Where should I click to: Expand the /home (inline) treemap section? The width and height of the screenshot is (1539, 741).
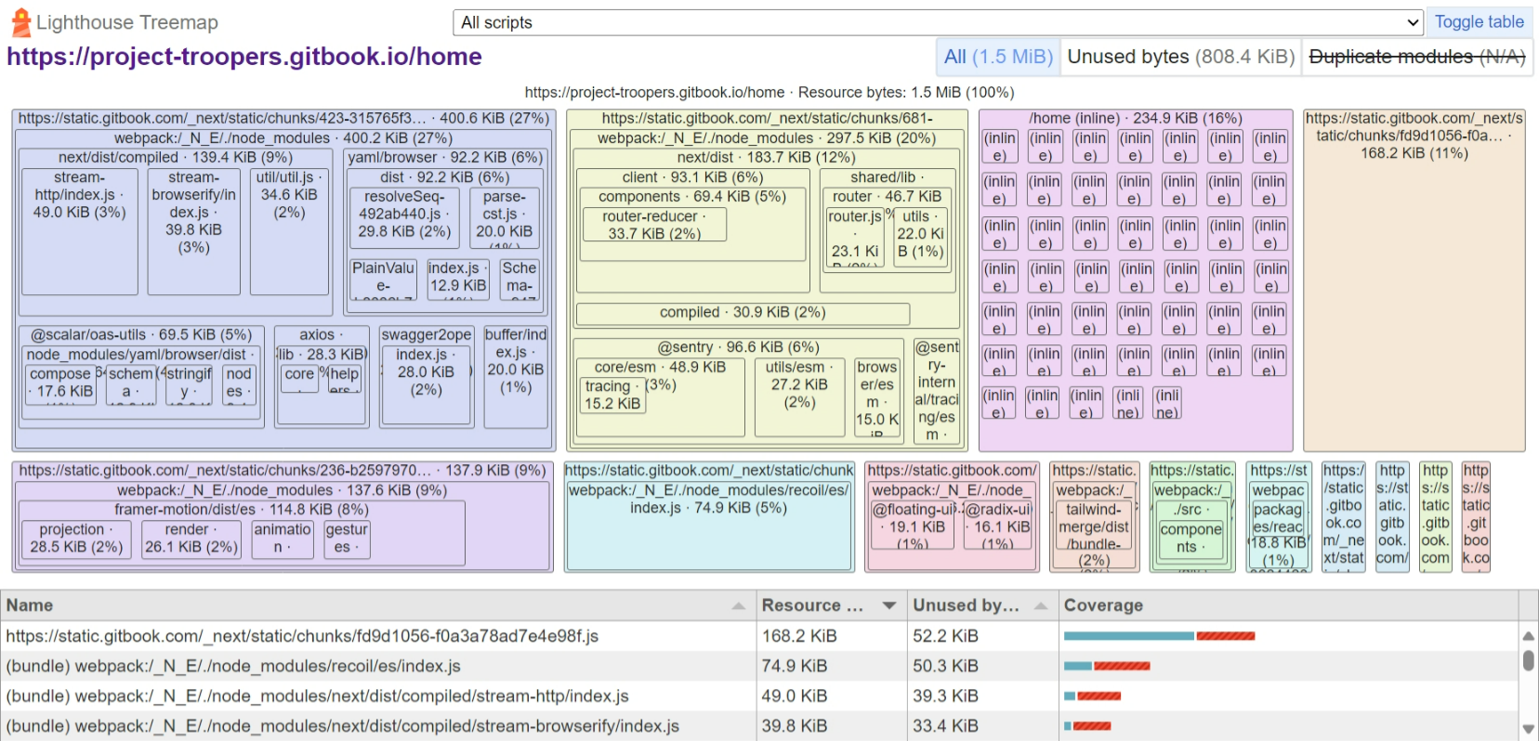1135,118
